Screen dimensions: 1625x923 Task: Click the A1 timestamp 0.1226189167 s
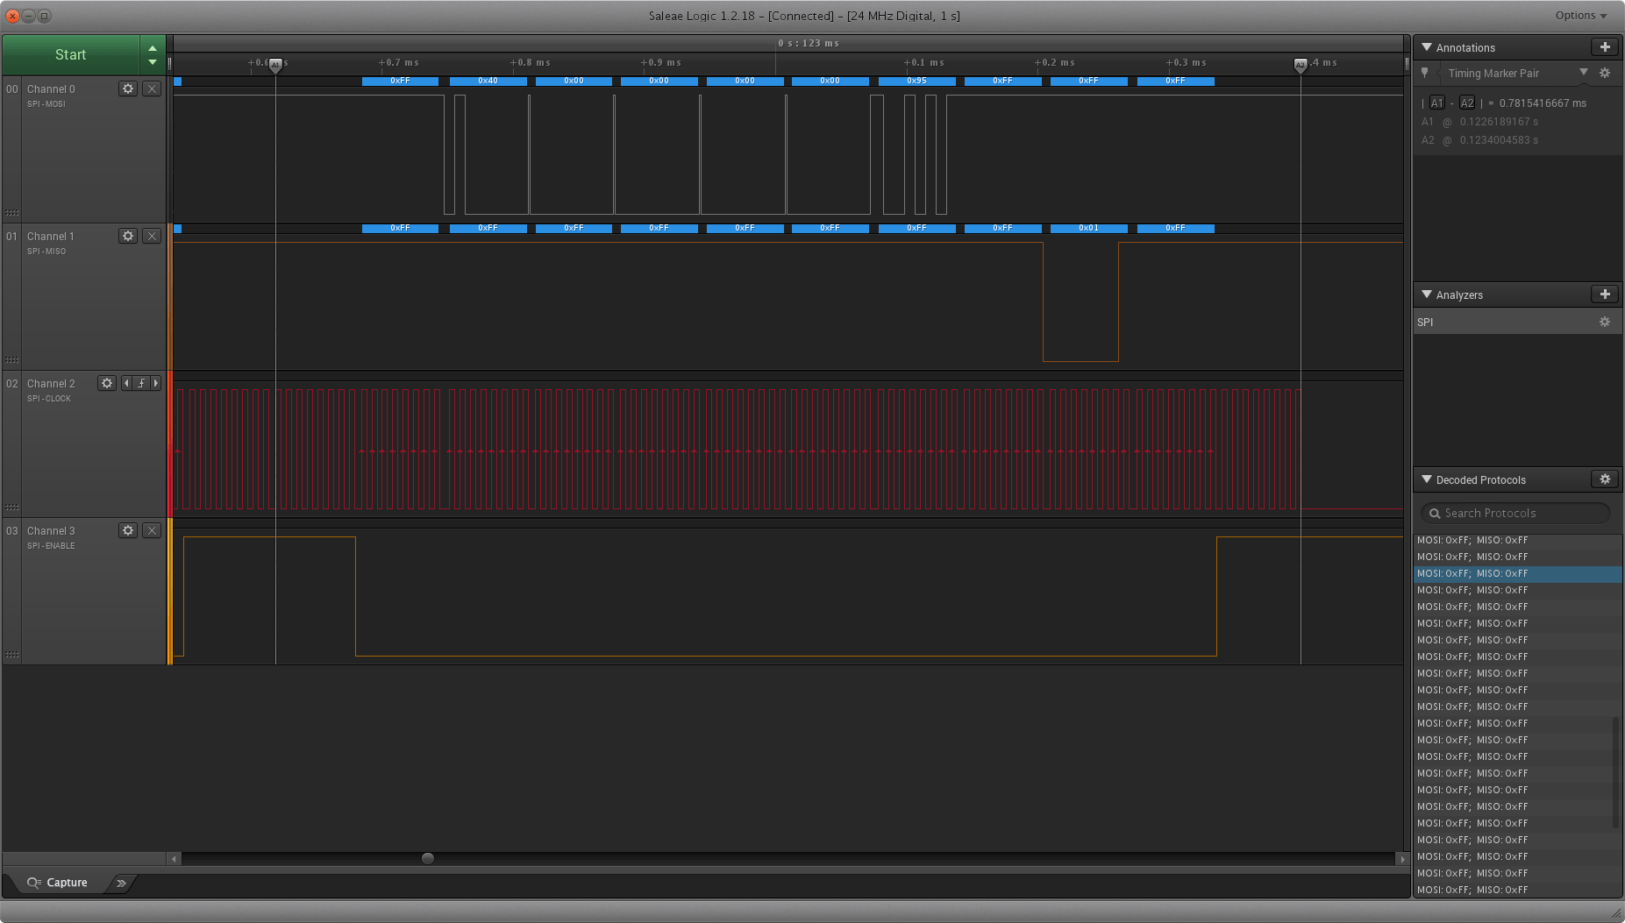coord(1499,122)
